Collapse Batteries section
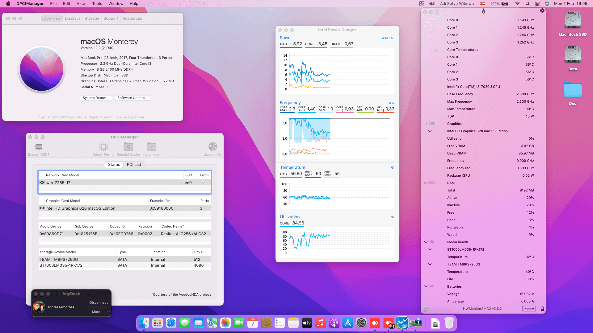593x333 pixels. 426,286
